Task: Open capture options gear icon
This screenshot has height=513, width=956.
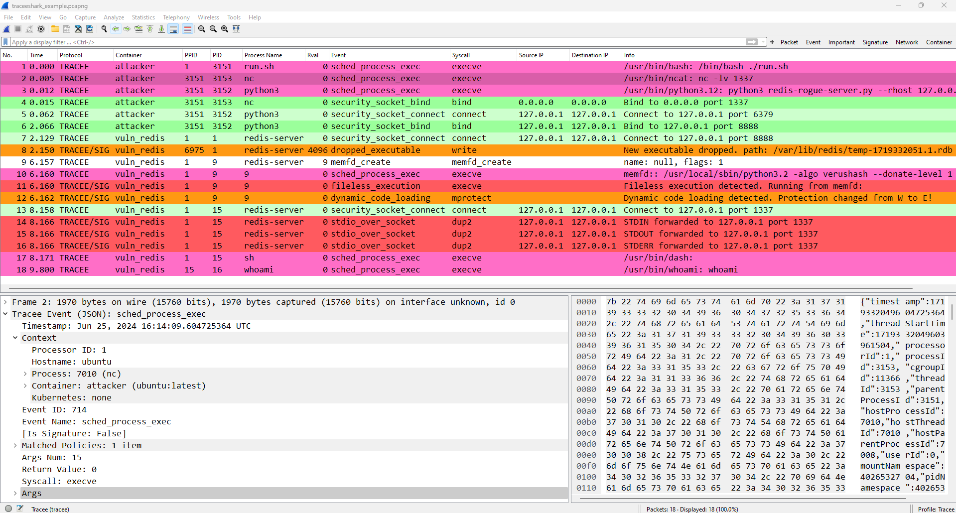Action: point(41,29)
